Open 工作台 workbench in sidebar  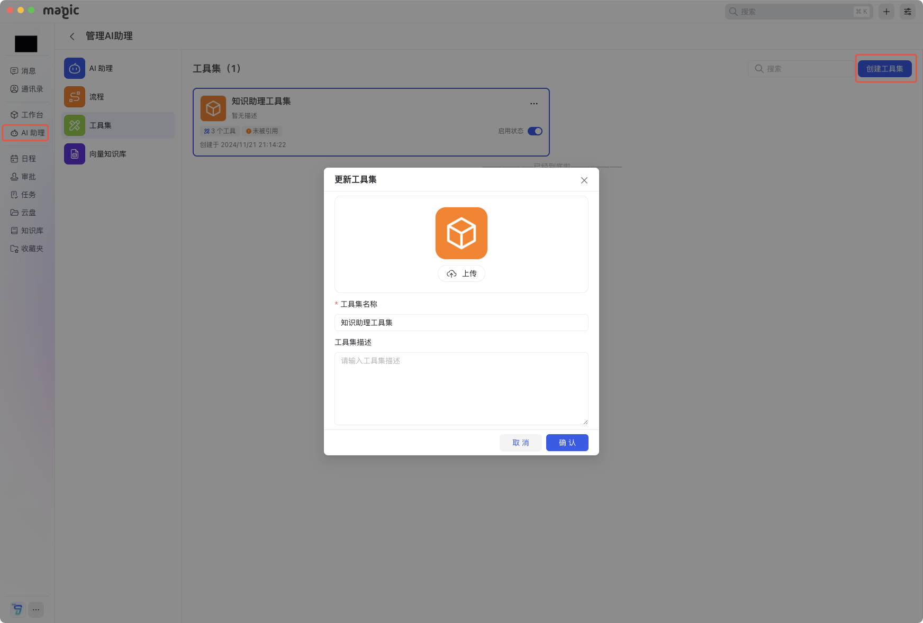[27, 115]
